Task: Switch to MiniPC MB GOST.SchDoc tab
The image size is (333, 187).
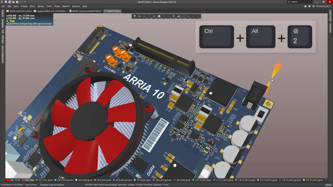Action: pyautogui.click(x=19, y=11)
